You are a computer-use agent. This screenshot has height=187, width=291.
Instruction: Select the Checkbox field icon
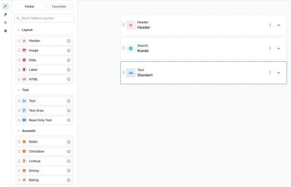tap(24, 151)
